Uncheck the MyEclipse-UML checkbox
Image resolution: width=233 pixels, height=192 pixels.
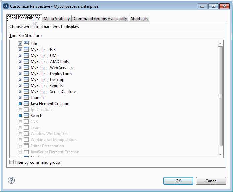[20, 56]
